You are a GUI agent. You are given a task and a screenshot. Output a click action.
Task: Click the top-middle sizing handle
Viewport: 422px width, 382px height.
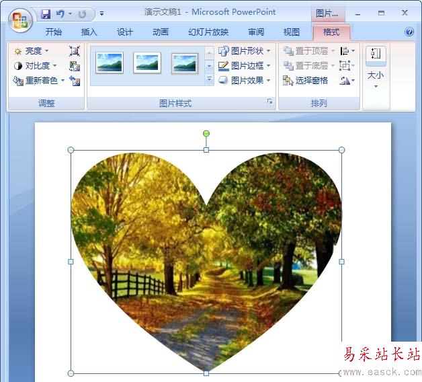(x=206, y=150)
